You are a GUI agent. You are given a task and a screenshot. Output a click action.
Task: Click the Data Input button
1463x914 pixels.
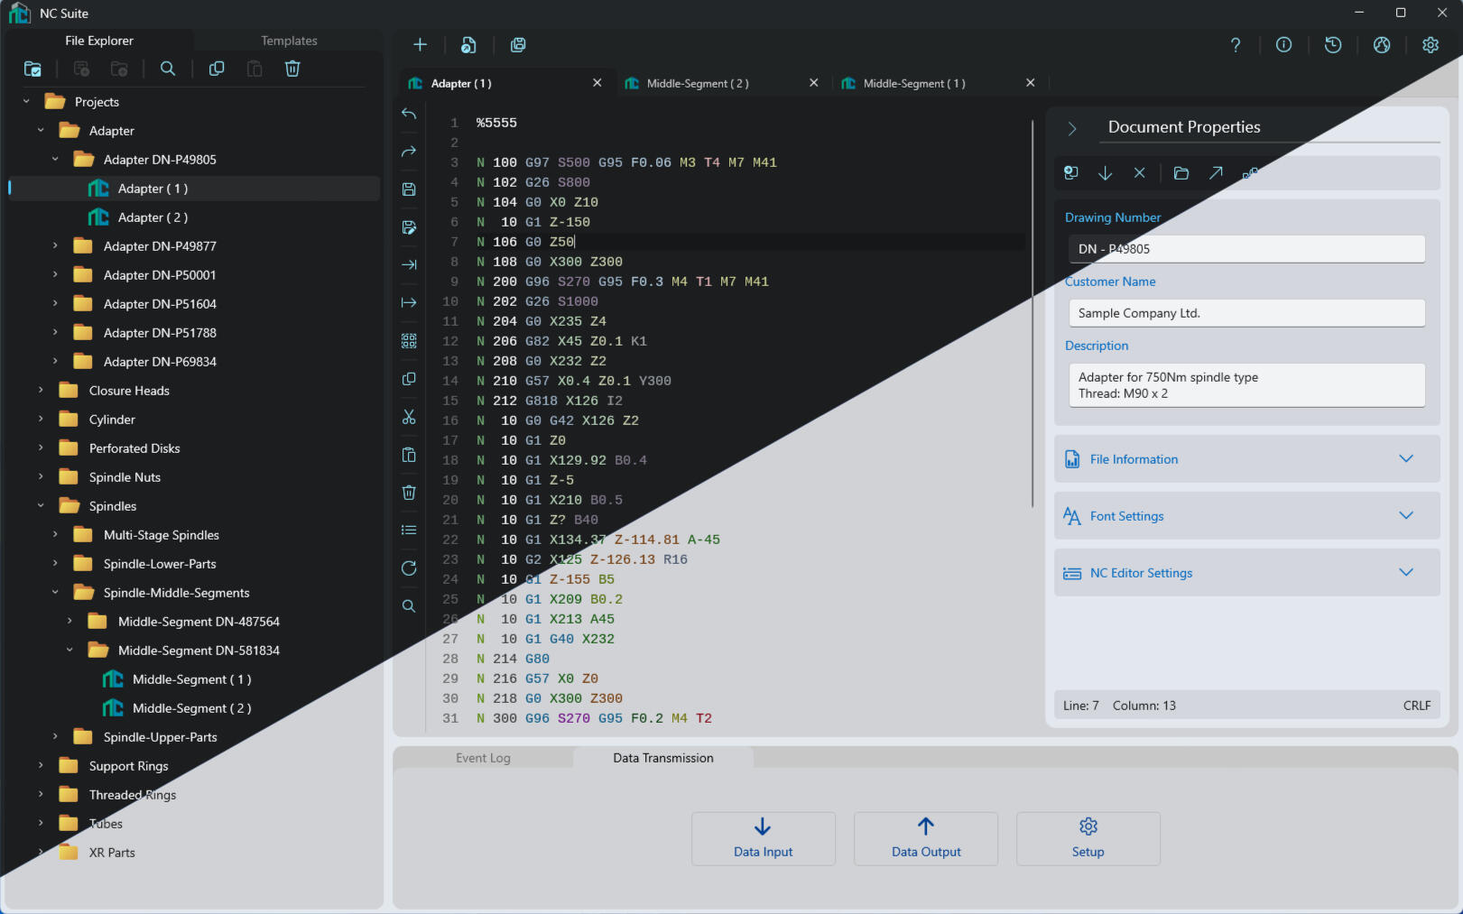[763, 838]
